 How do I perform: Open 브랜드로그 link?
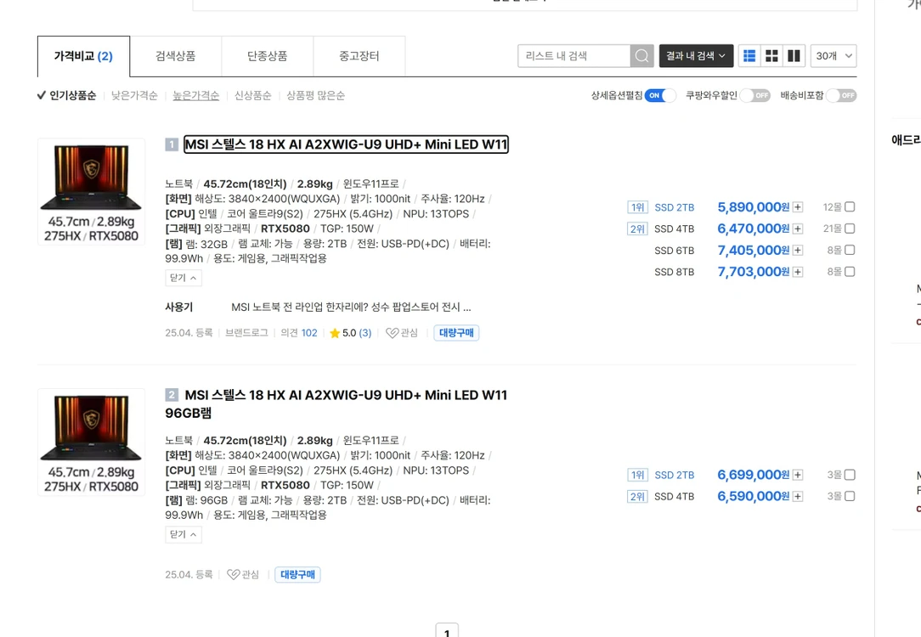[246, 333]
